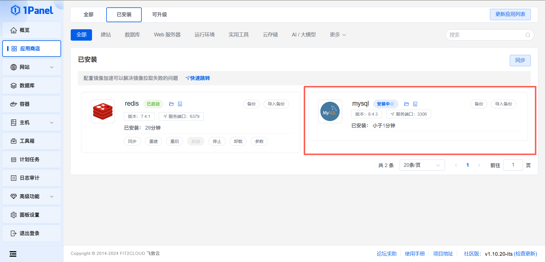Filter apps by 数据库 category tag
Viewport: 545px width, 262px height.
(x=132, y=35)
